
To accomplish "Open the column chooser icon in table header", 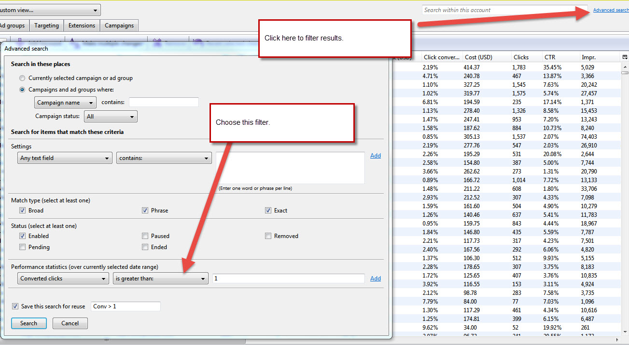I will [x=625, y=57].
